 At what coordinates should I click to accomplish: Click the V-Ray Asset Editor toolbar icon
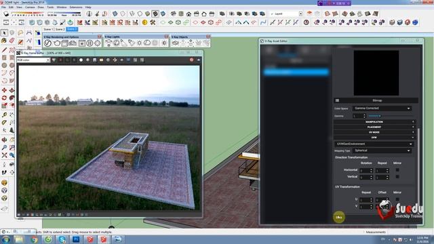coord(48,43)
